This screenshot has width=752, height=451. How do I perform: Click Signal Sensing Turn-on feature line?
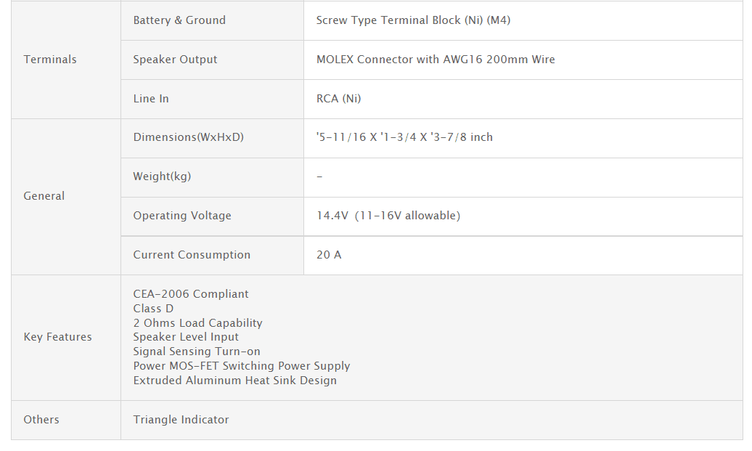click(x=197, y=352)
